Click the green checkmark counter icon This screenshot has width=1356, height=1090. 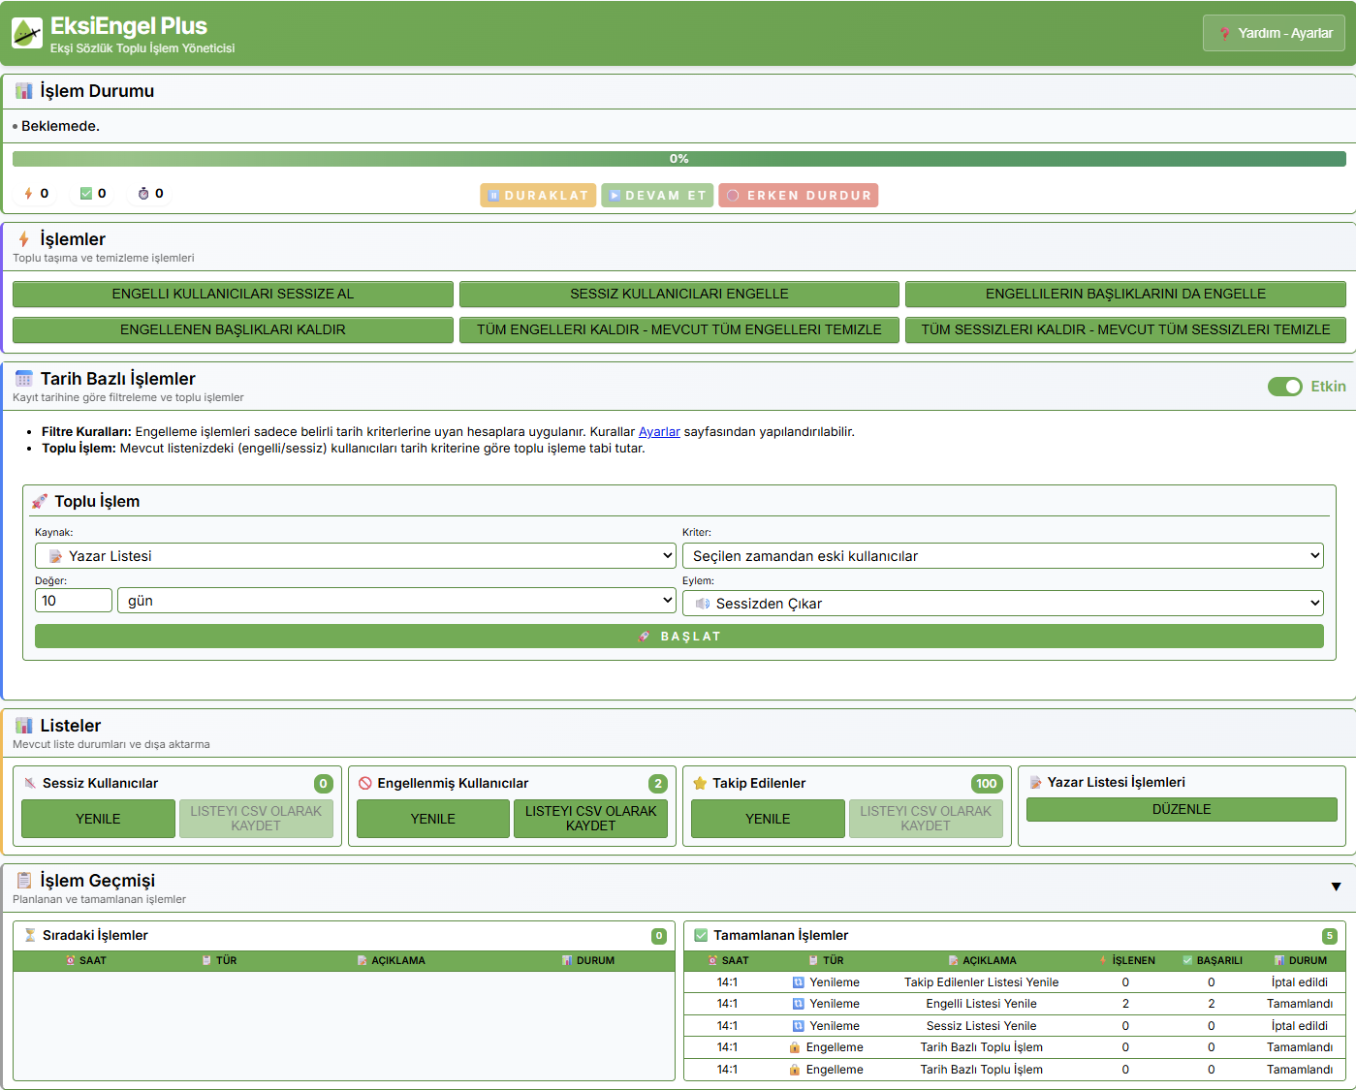(x=86, y=194)
